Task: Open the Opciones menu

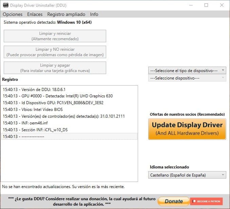Action: [x=13, y=14]
